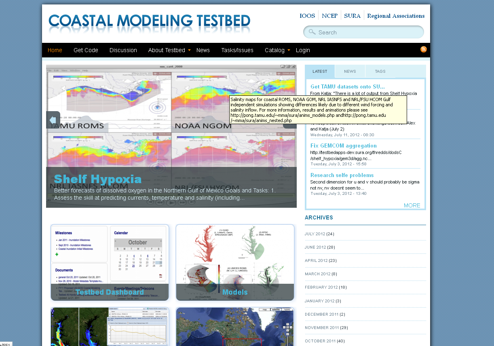494x346 pixels.
Task: Select Catalog in the navigation bar
Action: click(x=274, y=50)
